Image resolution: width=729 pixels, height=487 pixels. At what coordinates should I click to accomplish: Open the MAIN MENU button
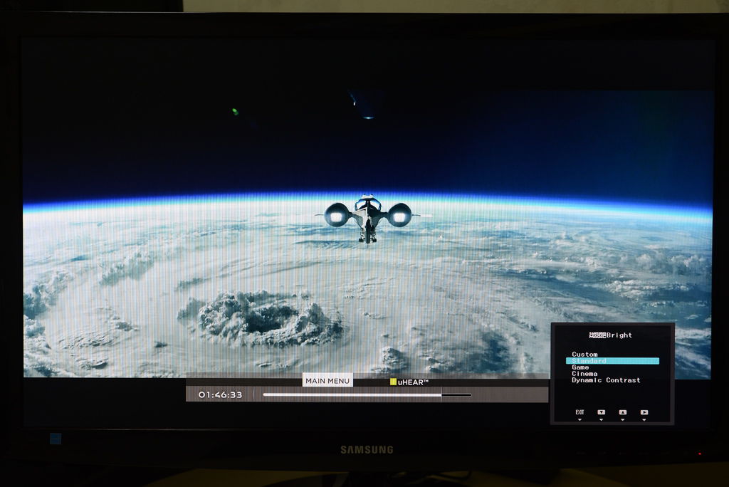[327, 380]
